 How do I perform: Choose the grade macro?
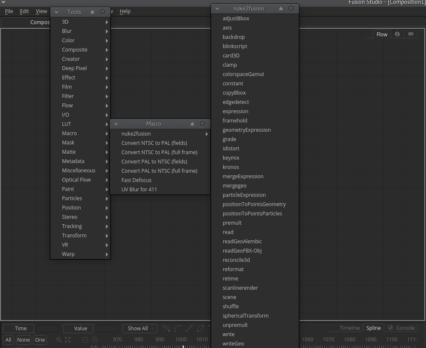point(255,139)
